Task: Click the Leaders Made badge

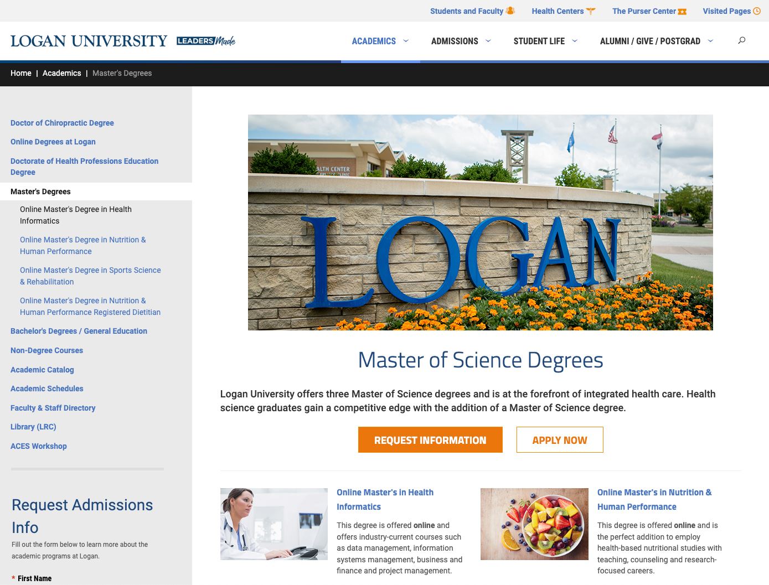Action: pos(206,40)
